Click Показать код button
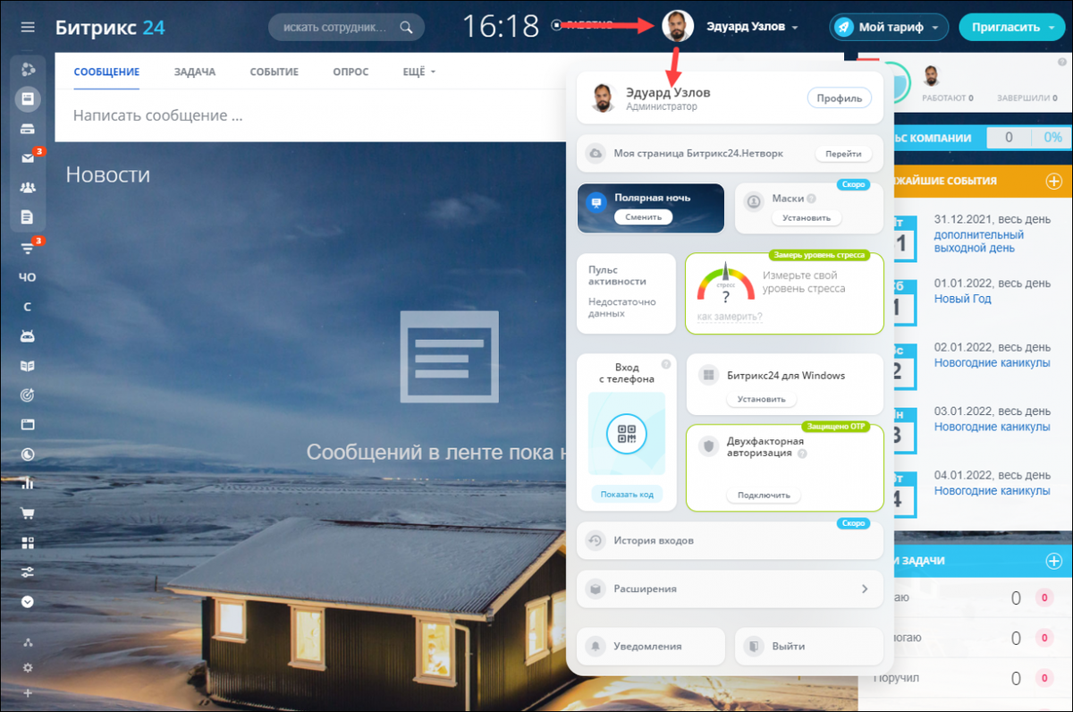 (x=627, y=494)
